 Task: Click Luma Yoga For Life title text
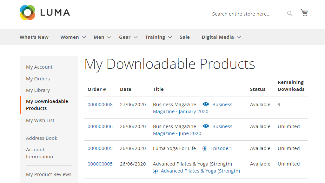(x=174, y=148)
